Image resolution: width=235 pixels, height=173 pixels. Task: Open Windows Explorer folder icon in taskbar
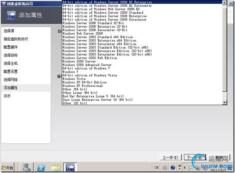pos(56,168)
